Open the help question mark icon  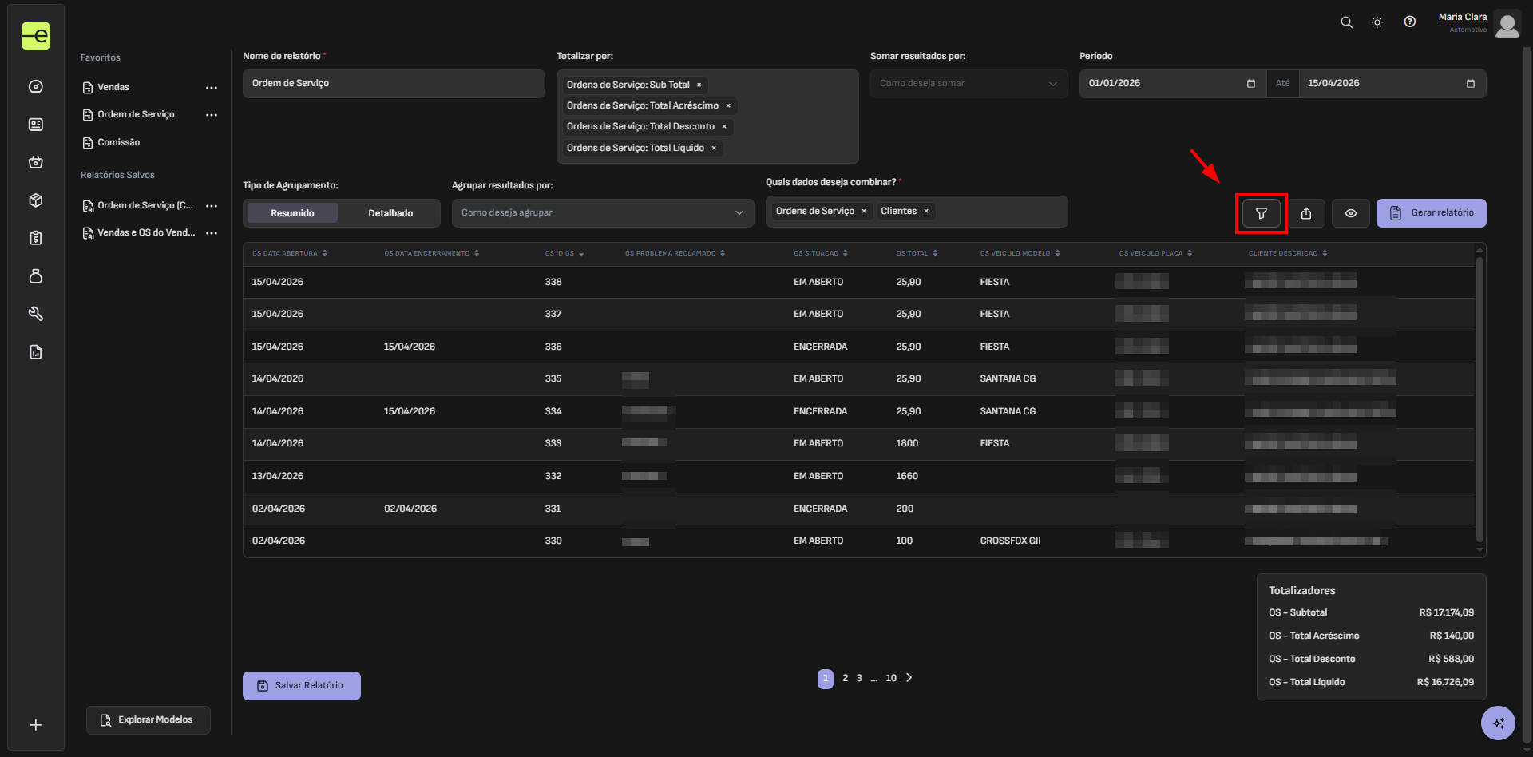(x=1409, y=22)
